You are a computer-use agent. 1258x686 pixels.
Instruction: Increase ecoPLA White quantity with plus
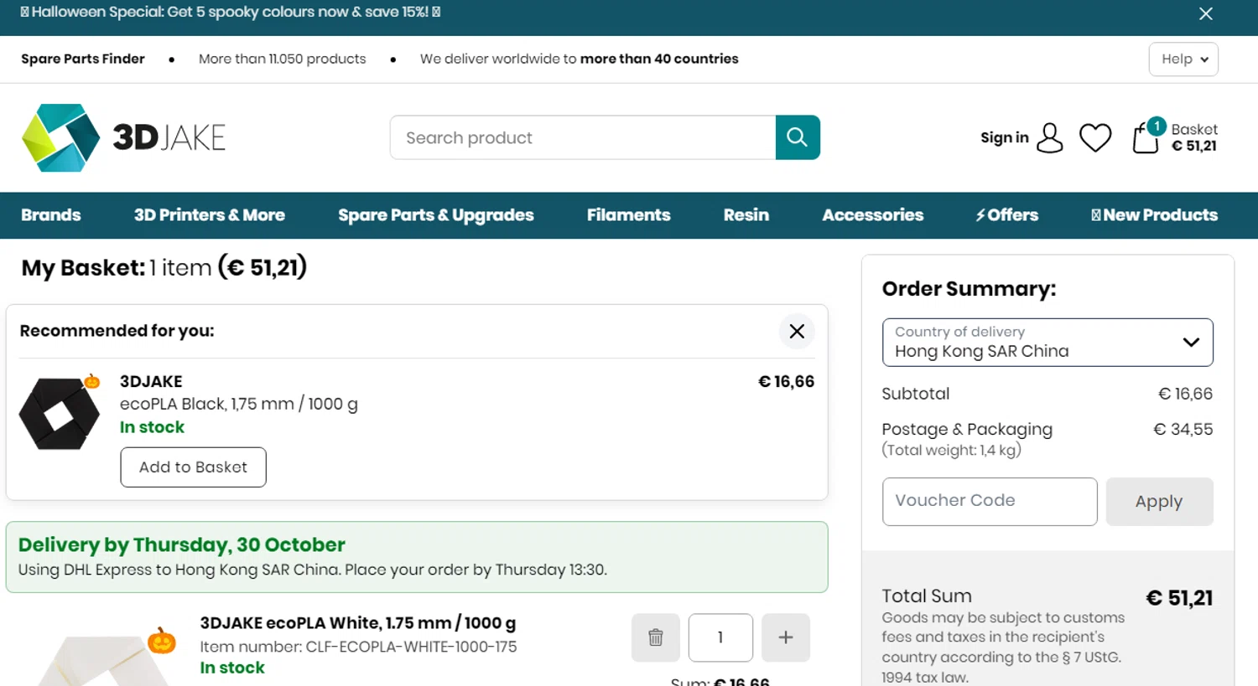click(786, 637)
